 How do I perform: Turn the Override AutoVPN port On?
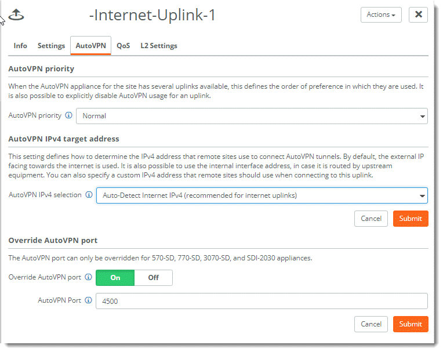pos(115,278)
